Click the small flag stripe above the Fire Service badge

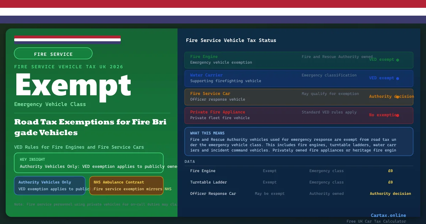67,39
